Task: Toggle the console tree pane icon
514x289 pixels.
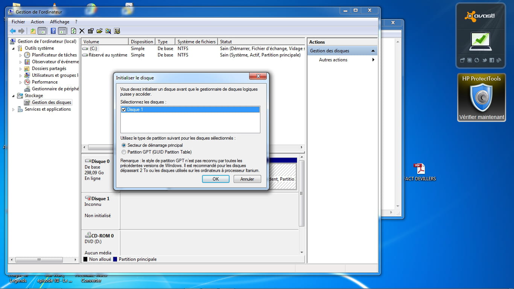Action: pyautogui.click(x=42, y=31)
